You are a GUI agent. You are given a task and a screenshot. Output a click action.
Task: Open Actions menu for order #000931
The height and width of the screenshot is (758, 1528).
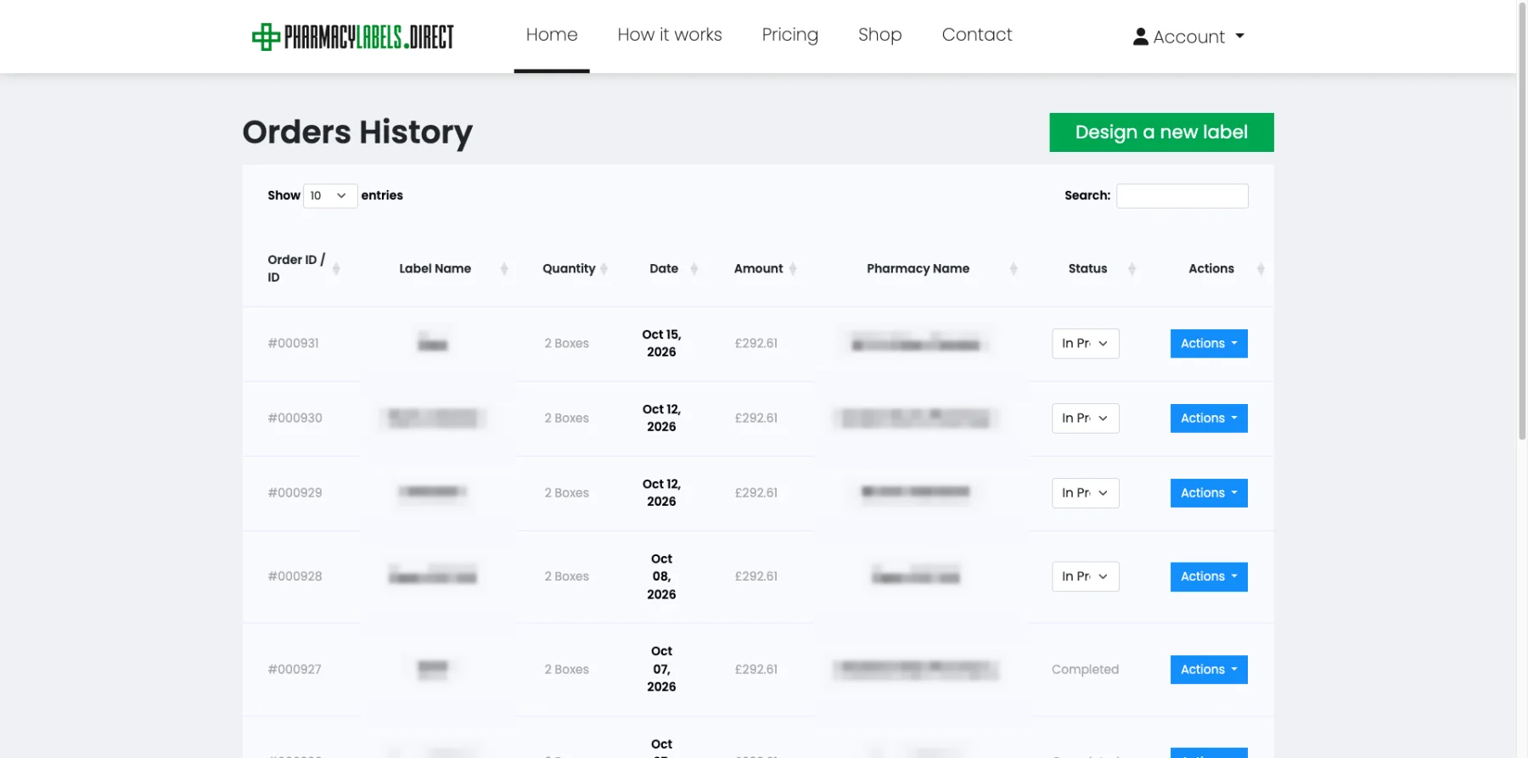point(1209,344)
